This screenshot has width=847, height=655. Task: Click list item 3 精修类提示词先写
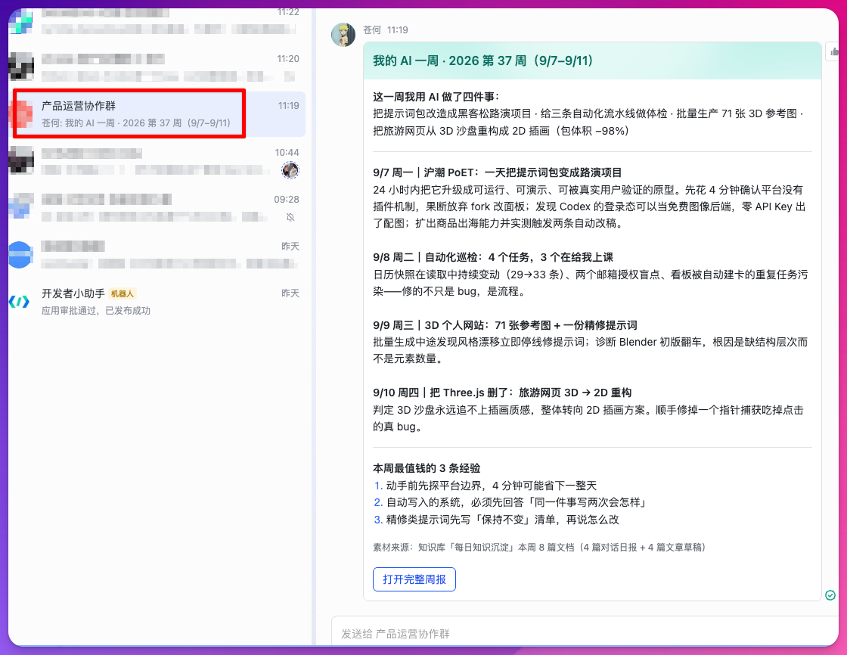[496, 520]
